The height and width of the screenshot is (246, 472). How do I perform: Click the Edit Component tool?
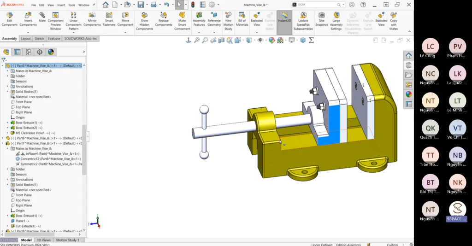10,19
